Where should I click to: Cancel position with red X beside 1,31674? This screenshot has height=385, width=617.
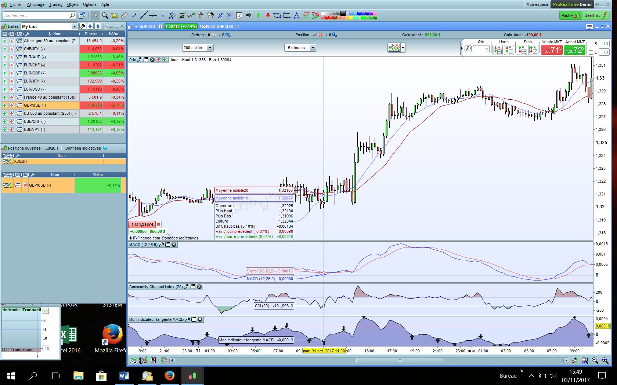(159, 224)
